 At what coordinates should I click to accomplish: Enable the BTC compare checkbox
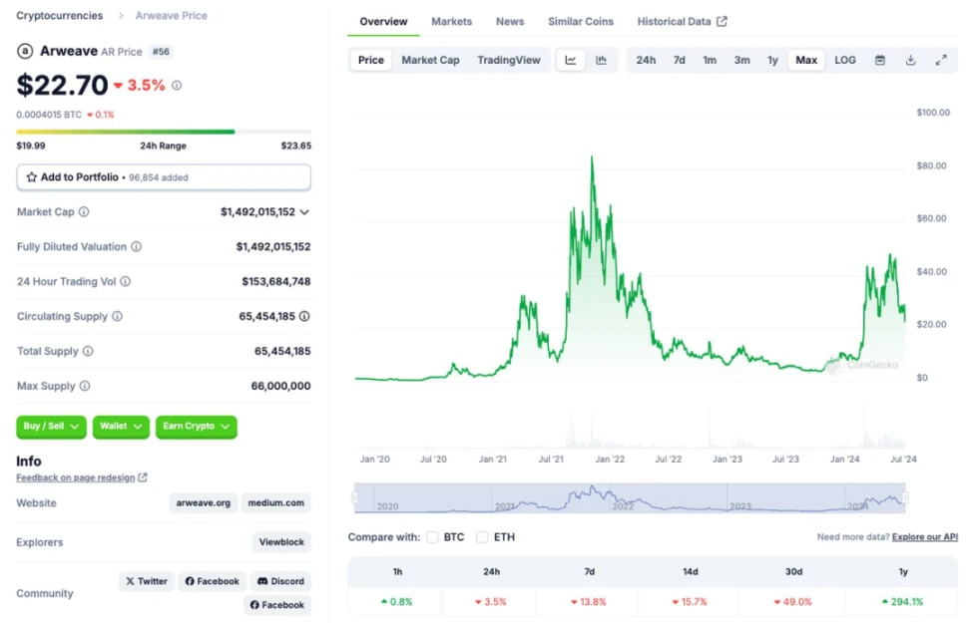point(432,537)
